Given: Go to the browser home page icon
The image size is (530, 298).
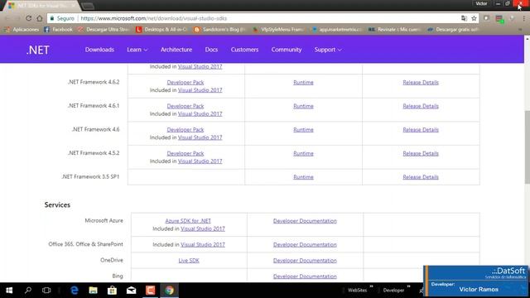Looking at the screenshot, I should [x=40, y=18].
